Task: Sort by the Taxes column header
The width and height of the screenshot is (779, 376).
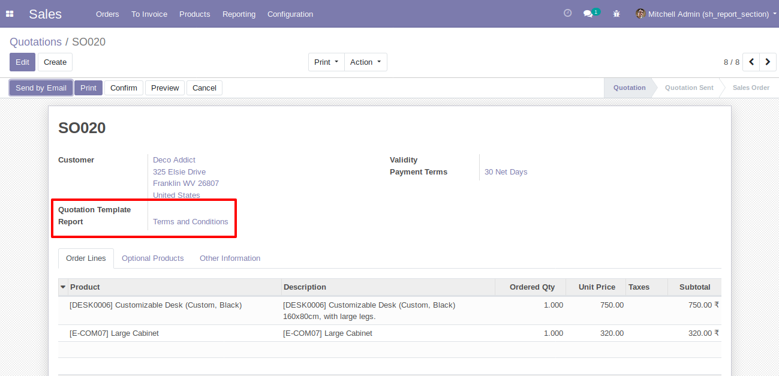Action: (647, 287)
